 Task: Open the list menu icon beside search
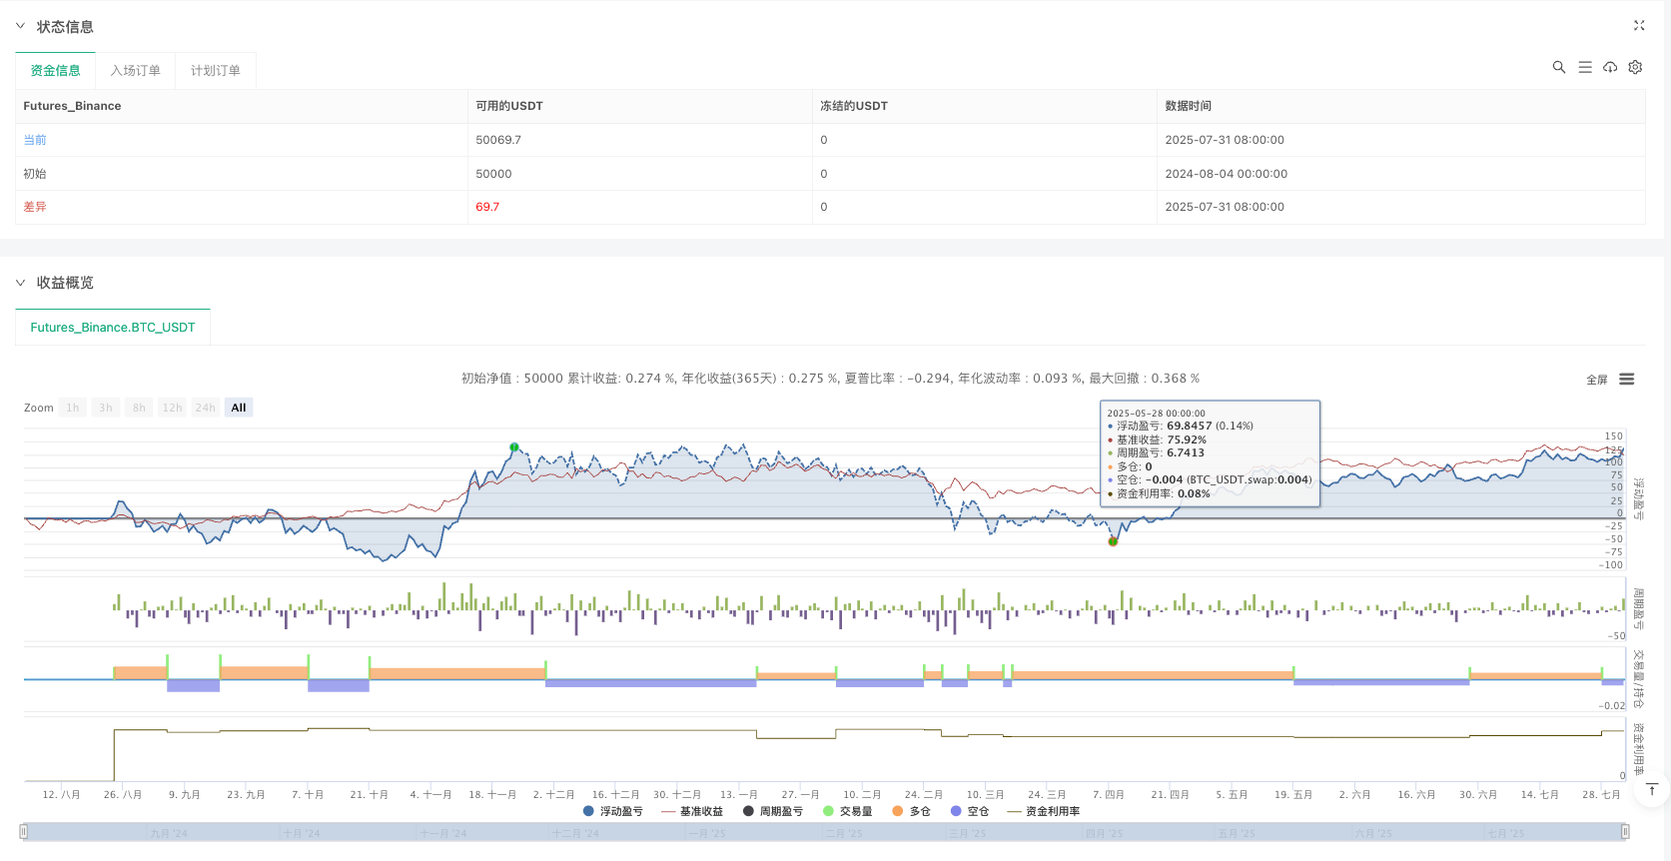point(1584,67)
